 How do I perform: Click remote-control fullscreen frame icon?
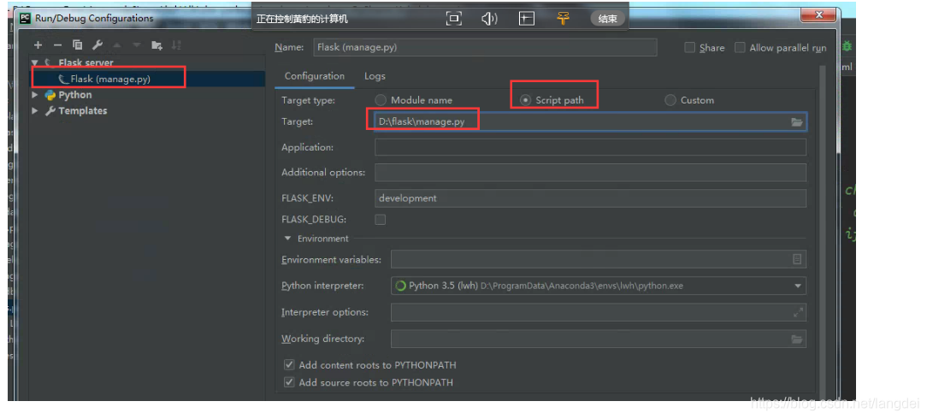453,18
